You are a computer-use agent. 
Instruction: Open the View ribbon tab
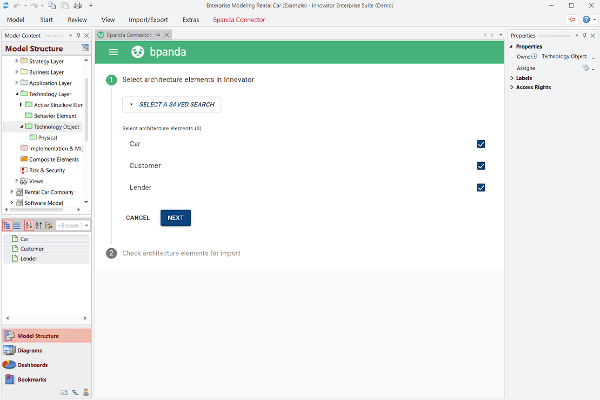[108, 20]
